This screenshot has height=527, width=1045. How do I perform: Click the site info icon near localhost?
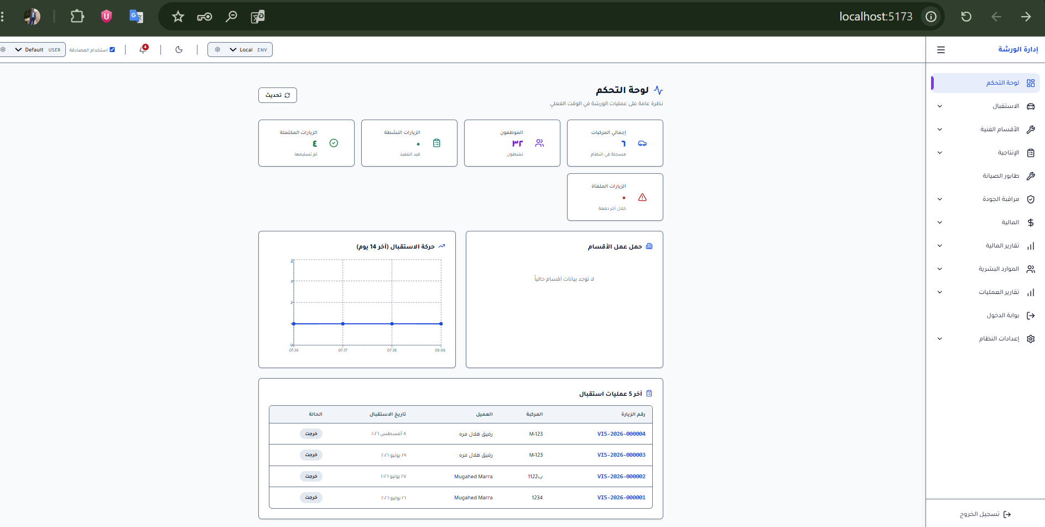click(931, 17)
